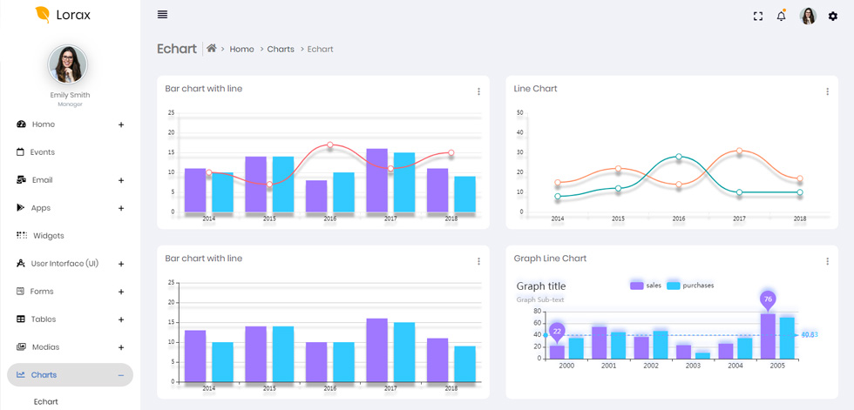Expand the Tables menu plus sign
Viewport: 854px width, 410px height.
[x=121, y=319]
